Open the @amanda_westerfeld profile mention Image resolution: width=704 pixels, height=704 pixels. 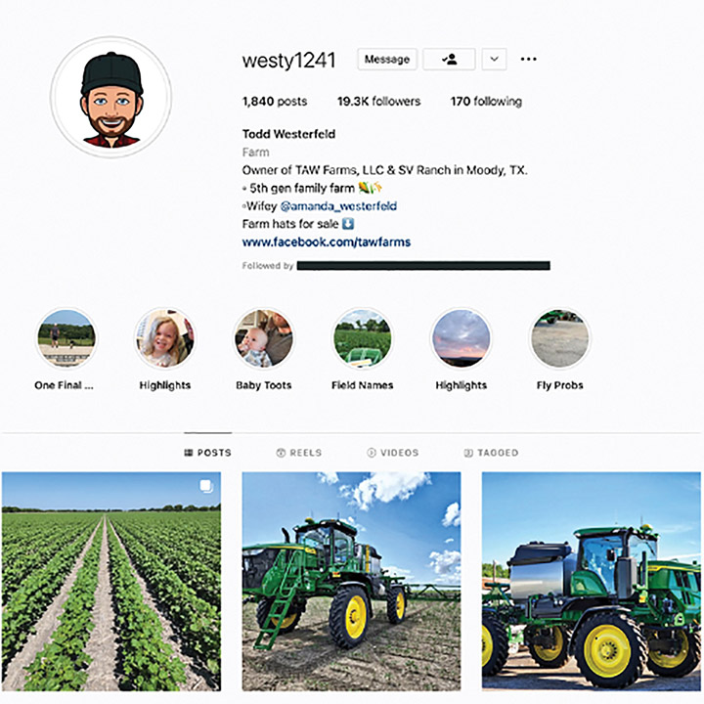[338, 206]
